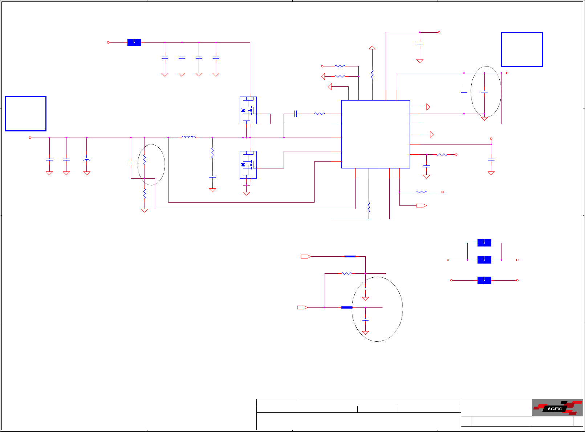585x432 pixels.
Task: Select the capacitor in the top-right dotted oval
Action: [x=484, y=92]
